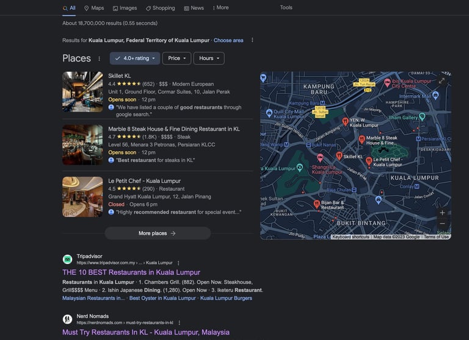The width and height of the screenshot is (469, 340).
Task: Switch to the Images tab
Action: tap(125, 8)
